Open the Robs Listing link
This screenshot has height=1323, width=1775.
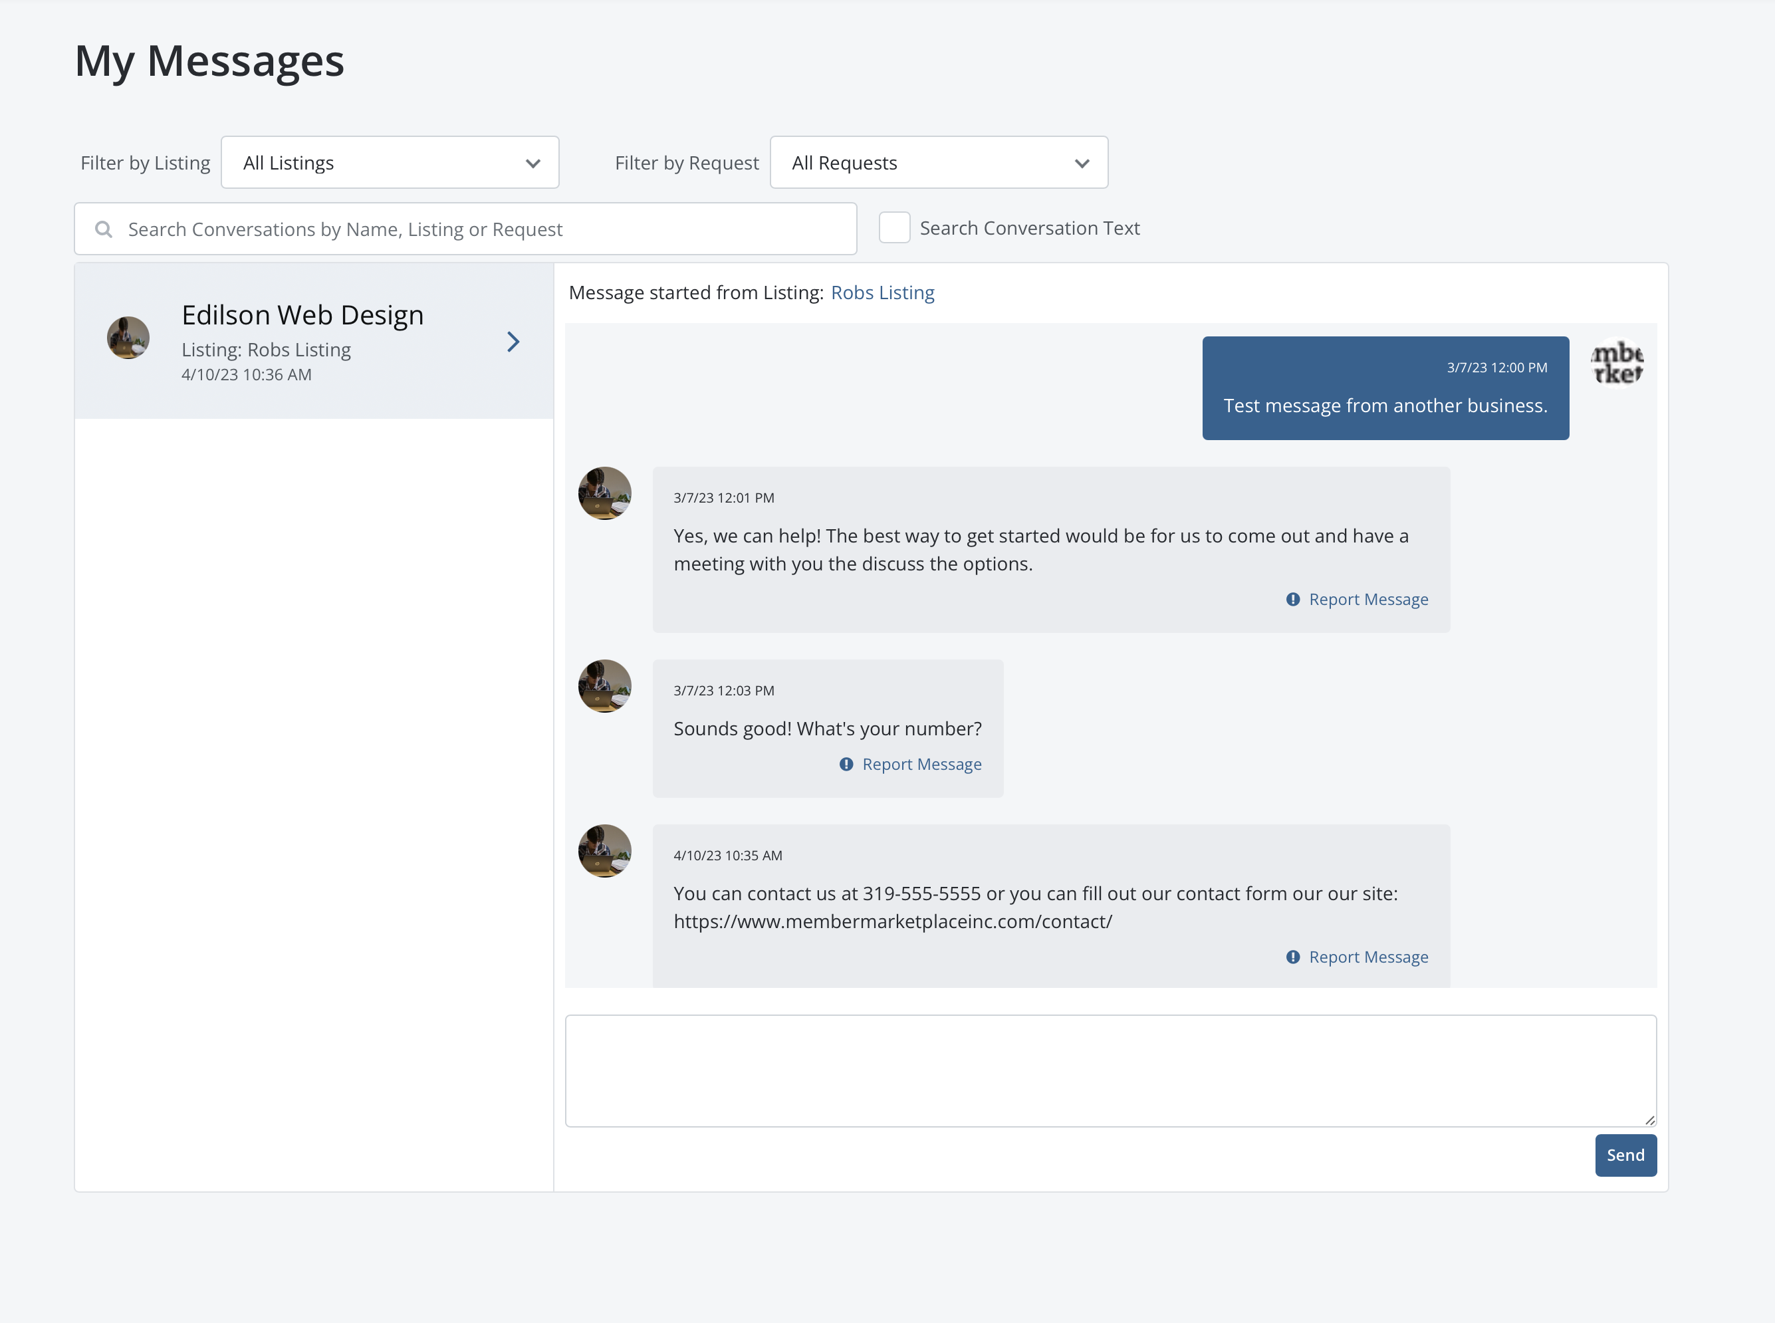[882, 293]
